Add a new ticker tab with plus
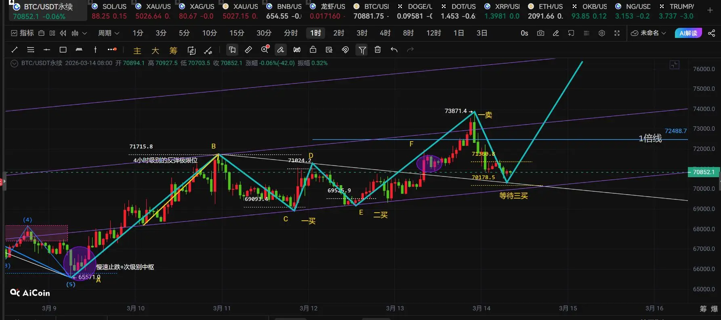This screenshot has width=721, height=320. coord(710,10)
